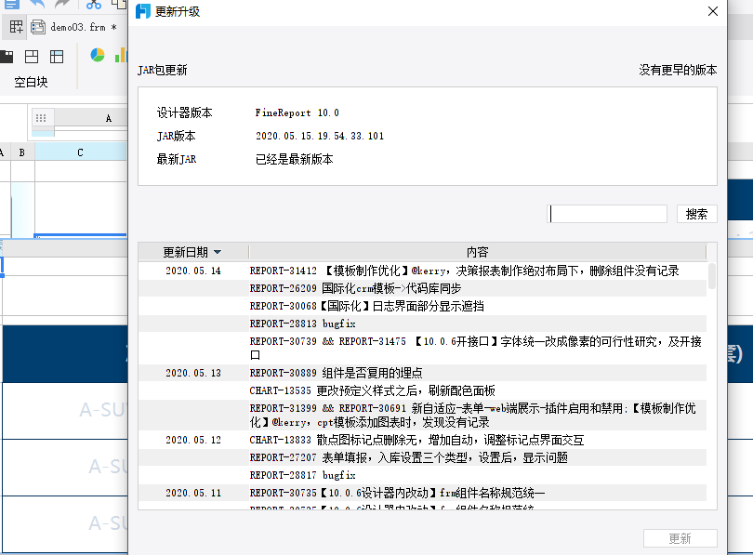Click 已经是最新版本 status text
The height and width of the screenshot is (555, 753).
294,159
